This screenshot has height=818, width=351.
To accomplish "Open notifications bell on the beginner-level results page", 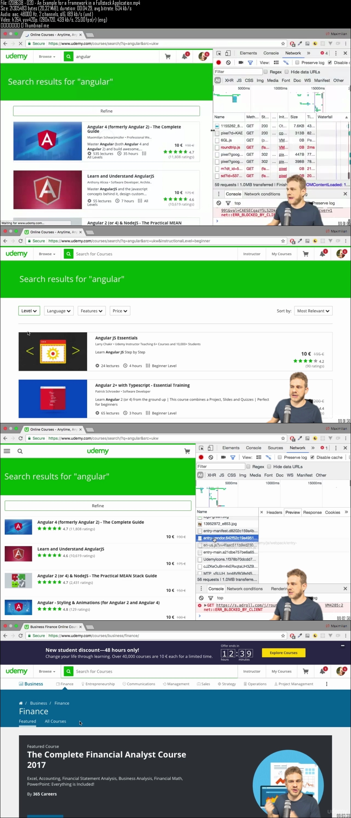I will tap(323, 254).
